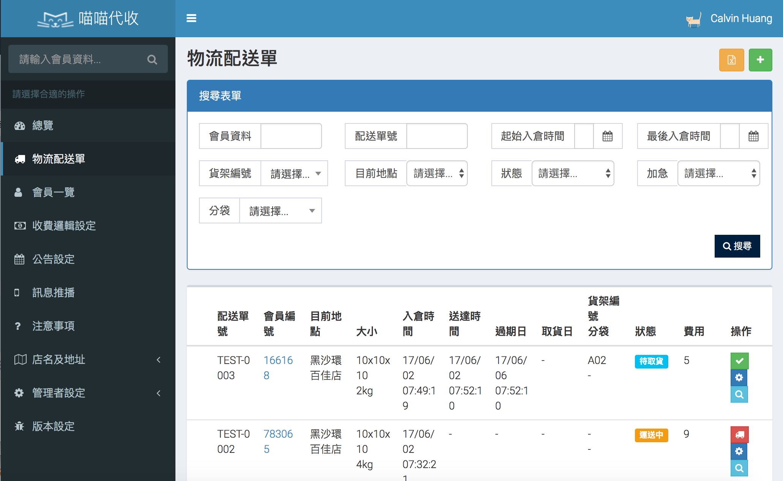Click the green plus add button
Viewport: 783px width, 481px height.
click(x=760, y=60)
